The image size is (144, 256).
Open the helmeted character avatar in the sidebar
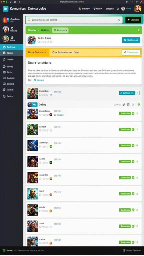(x=6, y=29)
